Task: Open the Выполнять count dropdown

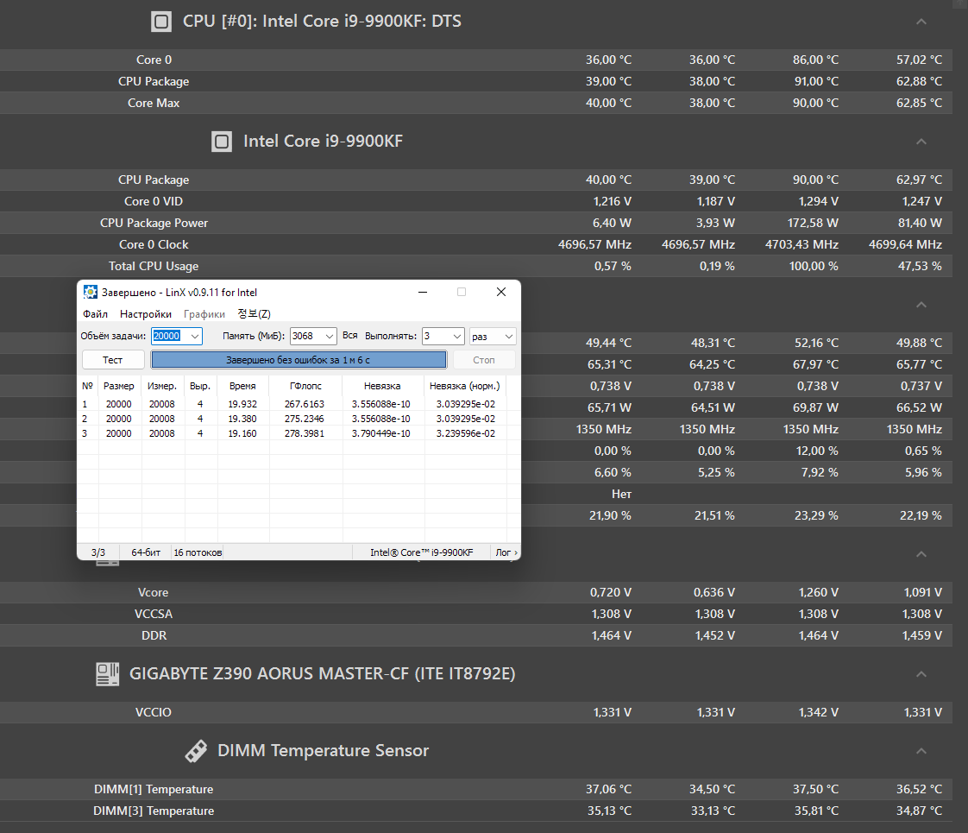Action: point(457,336)
